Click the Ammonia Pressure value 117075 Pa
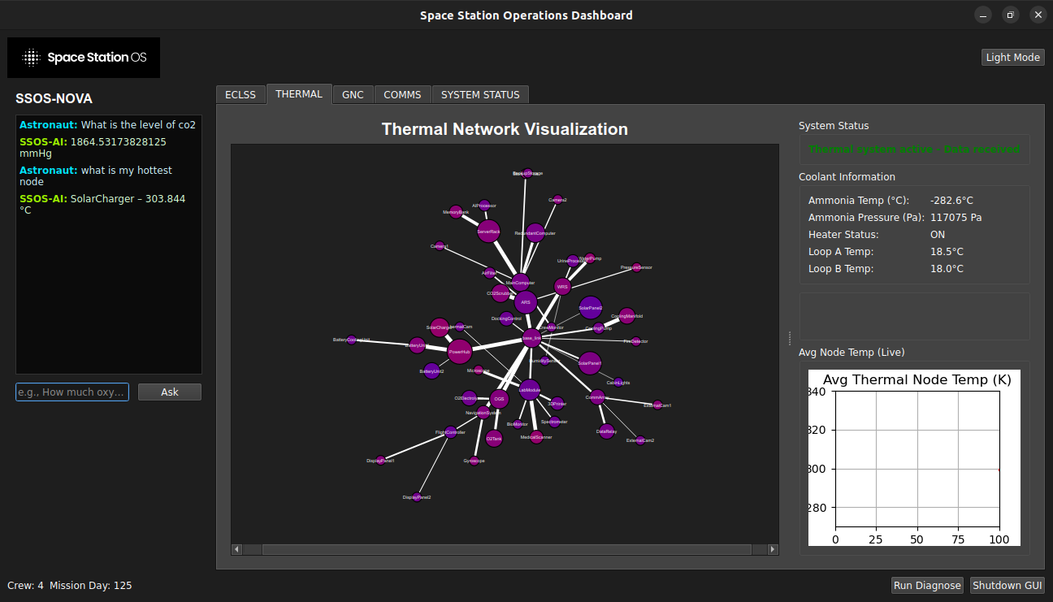This screenshot has height=602, width=1053. (x=956, y=217)
